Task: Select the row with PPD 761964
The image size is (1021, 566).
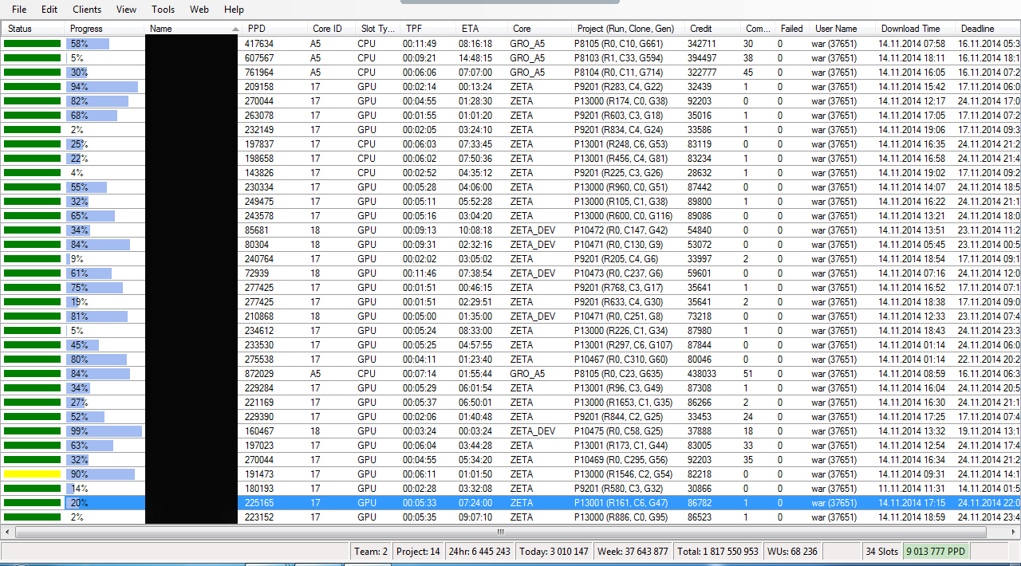Action: [x=510, y=73]
